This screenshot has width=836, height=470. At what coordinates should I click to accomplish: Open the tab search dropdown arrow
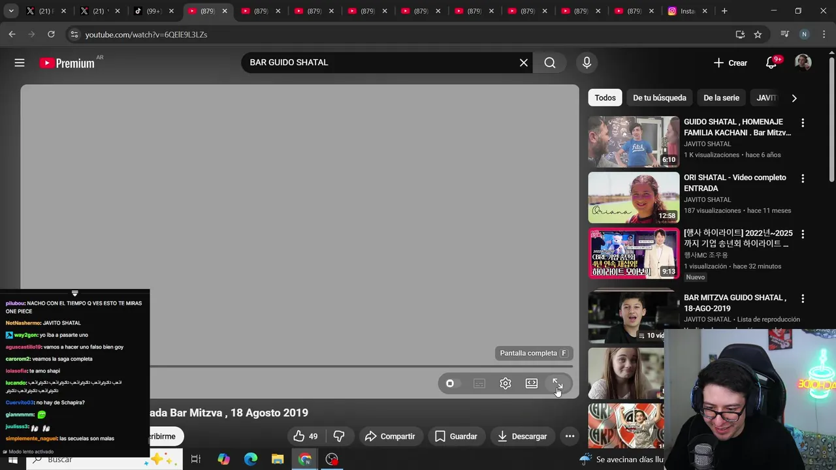11,11
